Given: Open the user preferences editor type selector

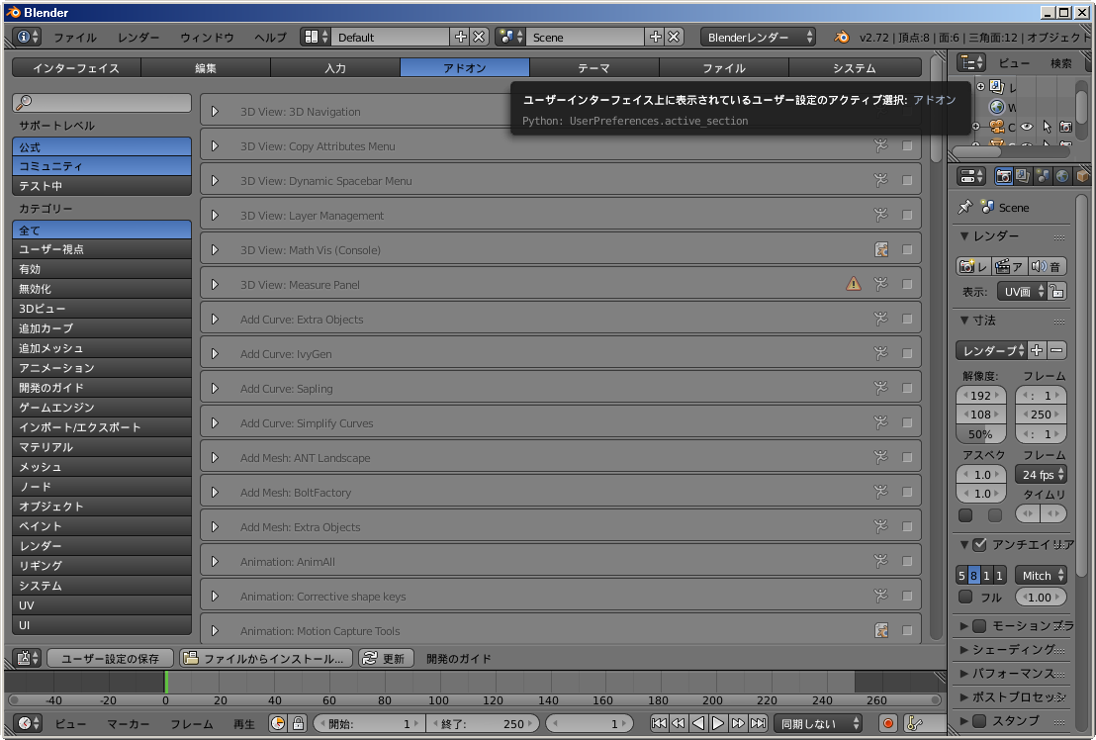Looking at the screenshot, I should coord(28,658).
